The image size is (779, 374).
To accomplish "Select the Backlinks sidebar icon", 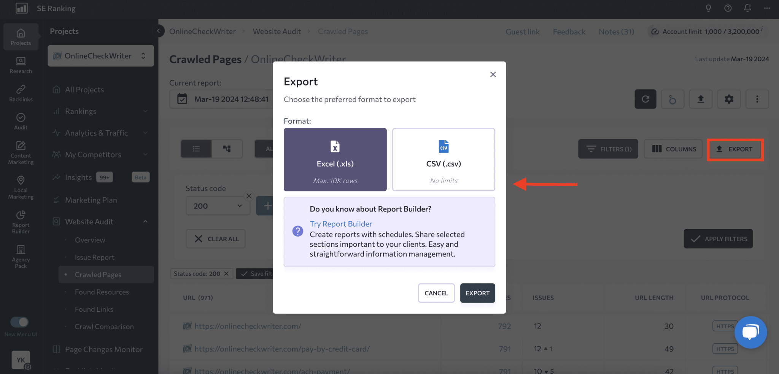I will [21, 93].
